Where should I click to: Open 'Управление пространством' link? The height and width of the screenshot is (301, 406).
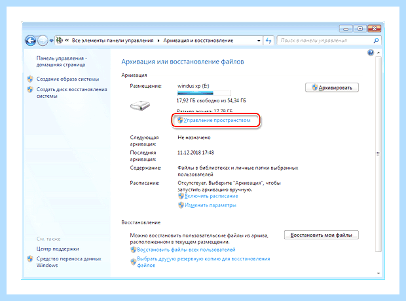pos(217,120)
